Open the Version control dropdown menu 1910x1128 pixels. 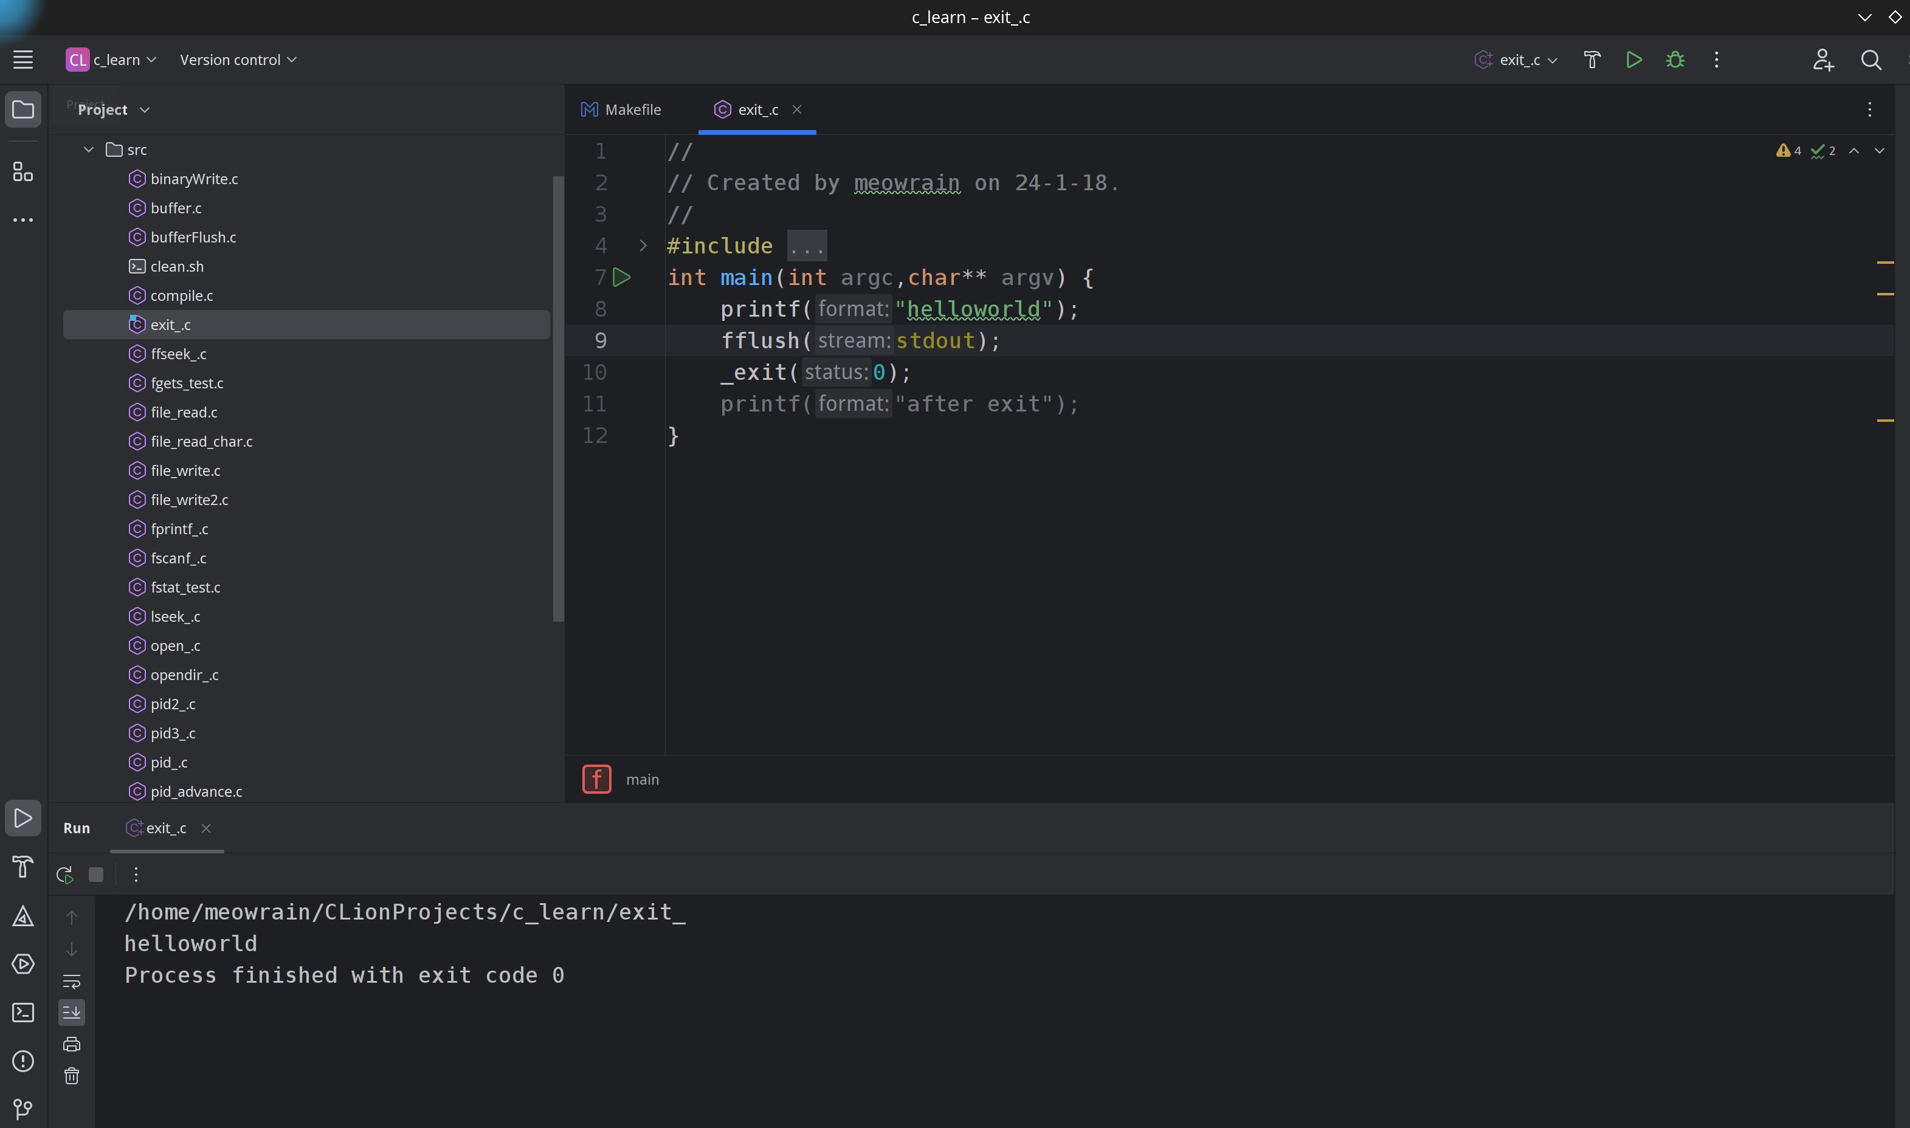(238, 60)
